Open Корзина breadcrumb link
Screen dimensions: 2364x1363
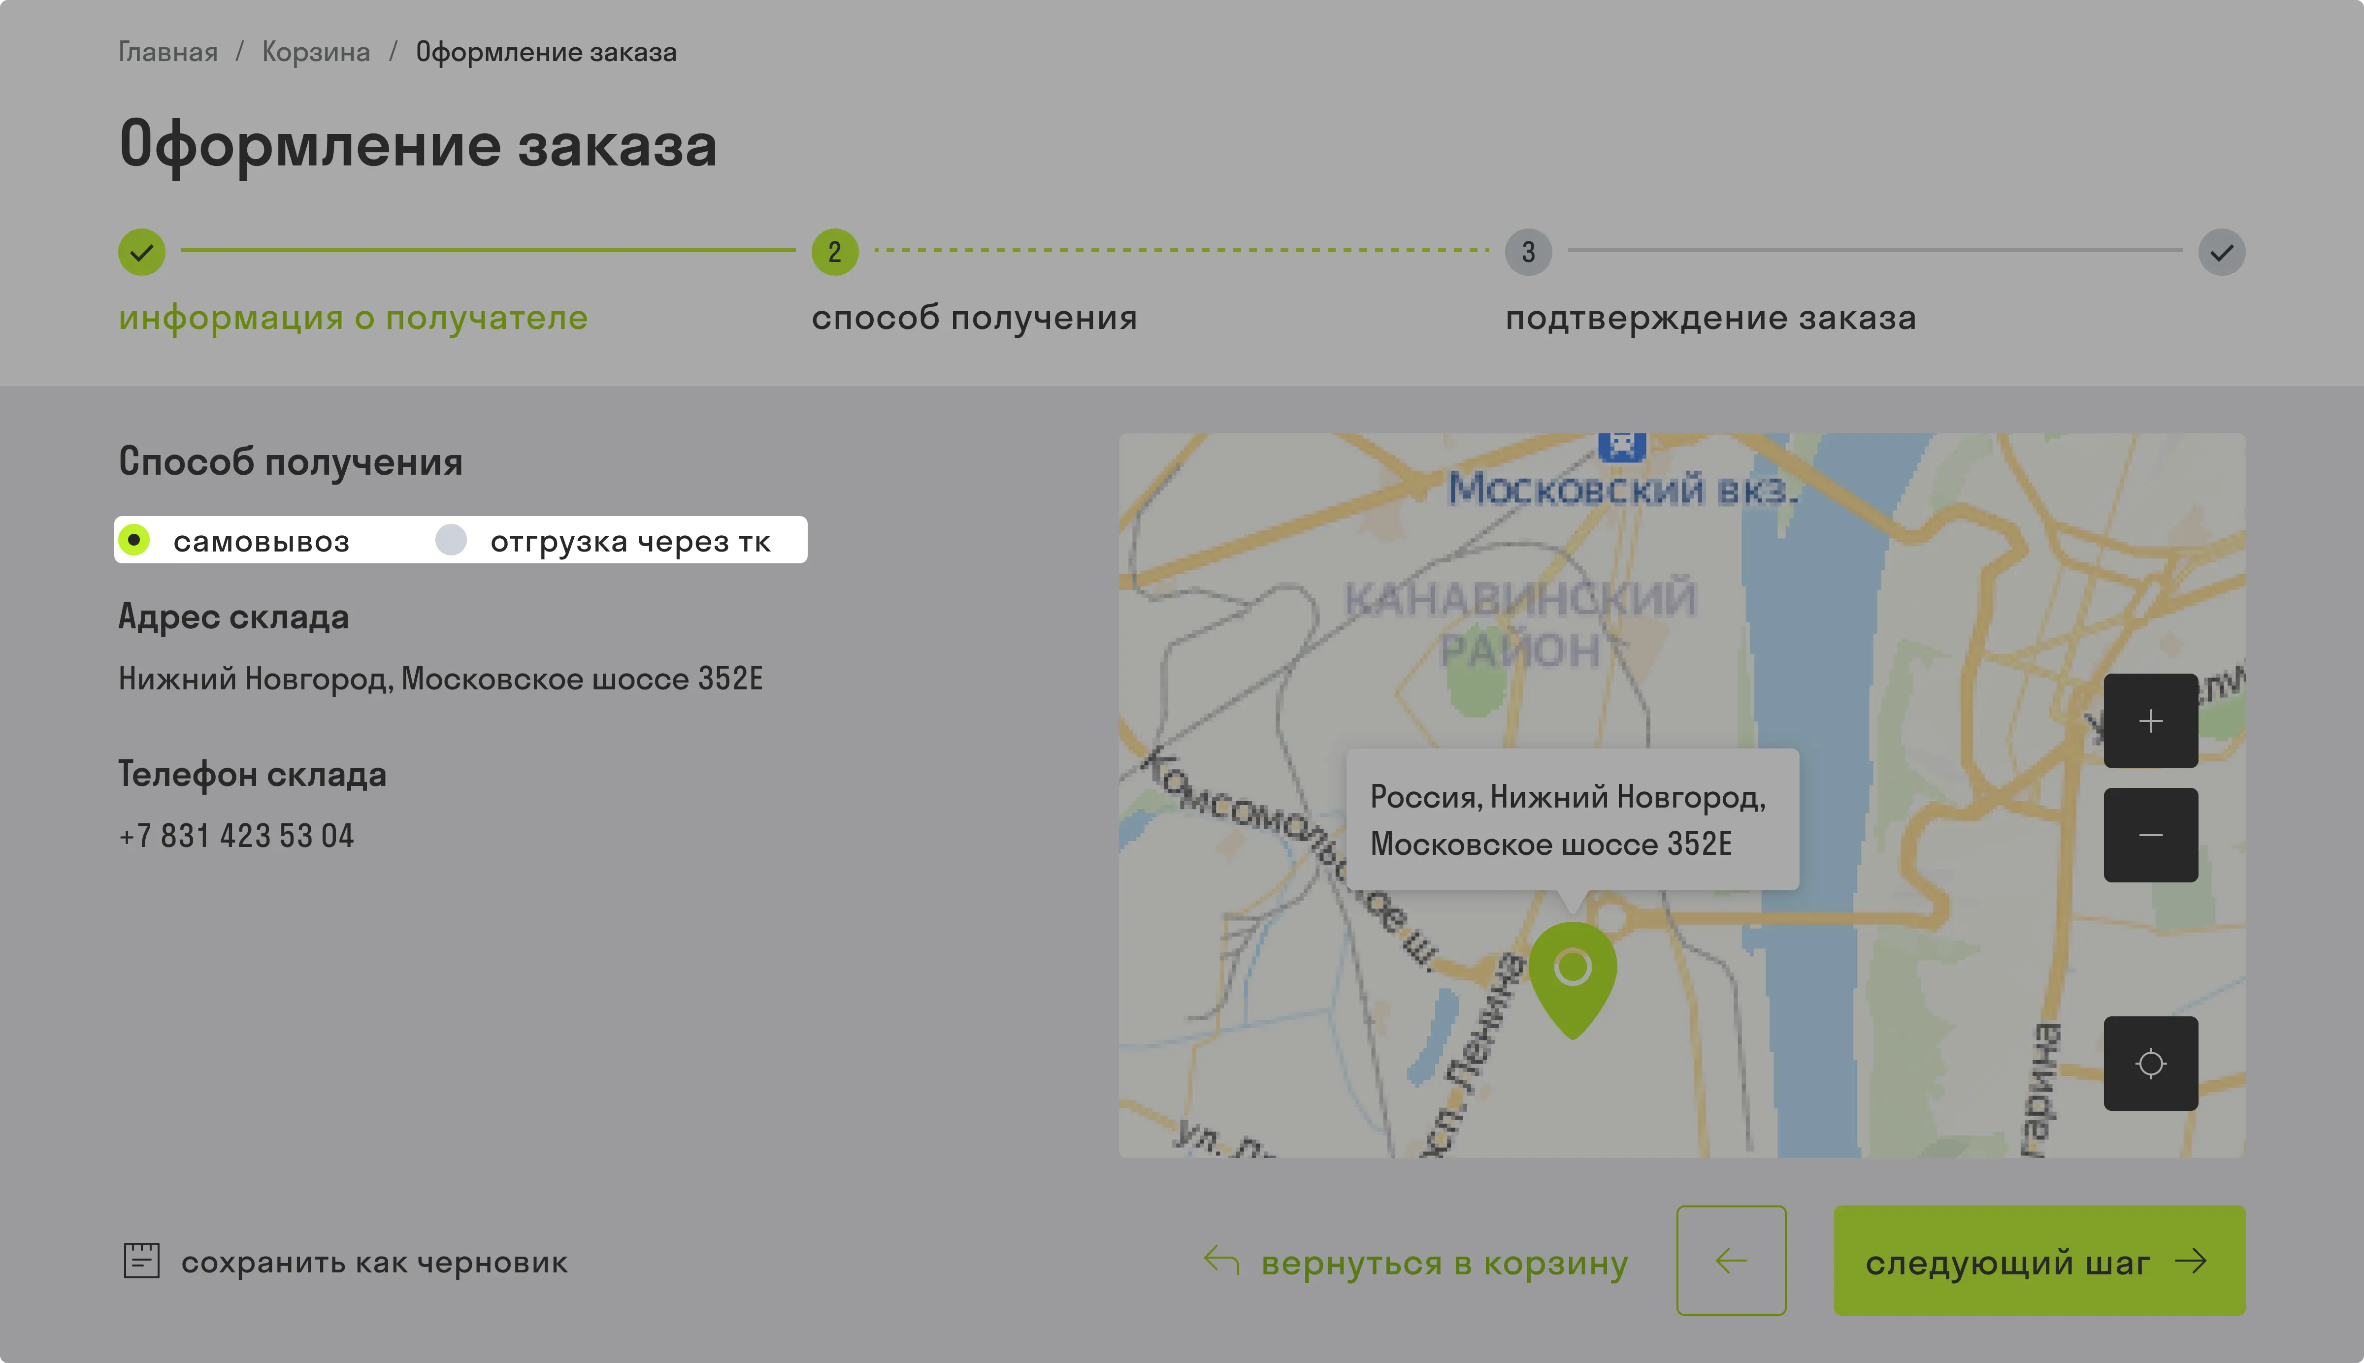316,52
